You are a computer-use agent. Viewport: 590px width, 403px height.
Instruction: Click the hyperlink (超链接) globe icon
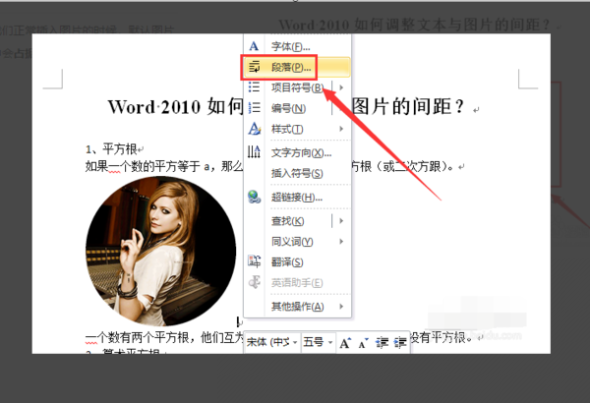coord(255,197)
